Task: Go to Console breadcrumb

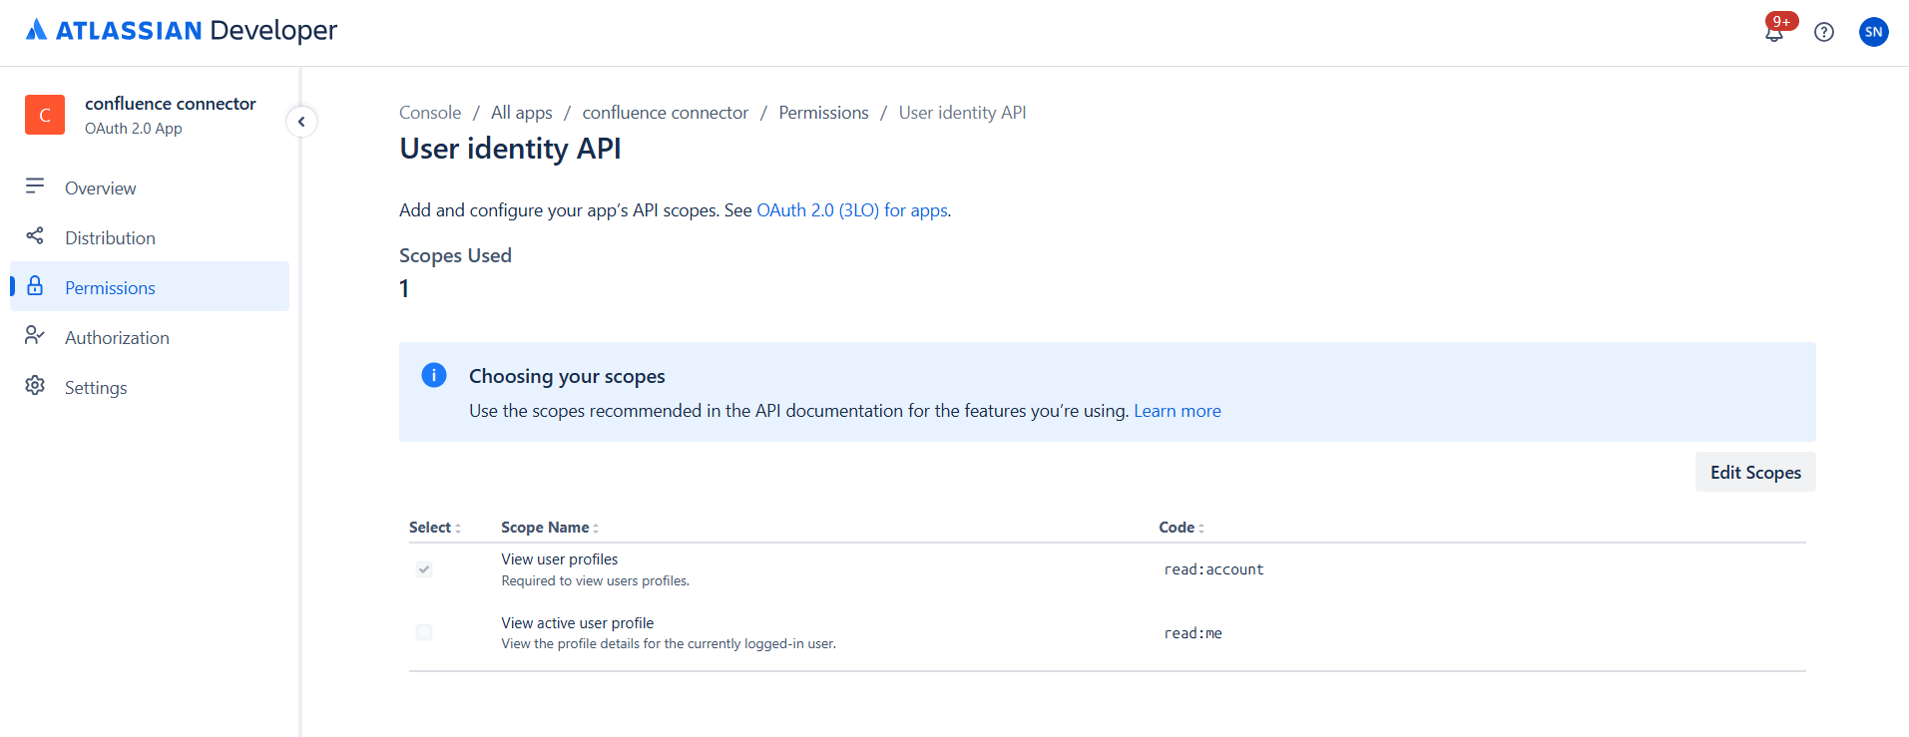Action: click(x=430, y=113)
